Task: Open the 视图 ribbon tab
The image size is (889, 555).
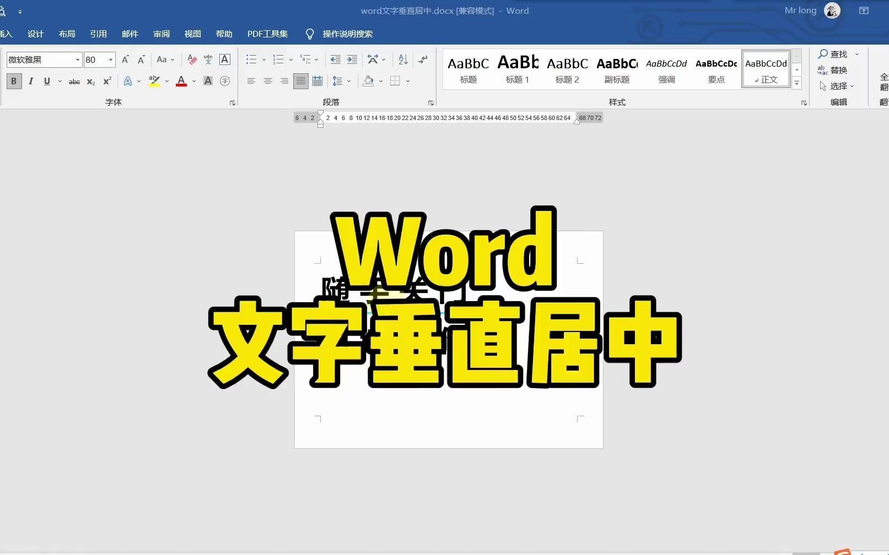Action: point(192,34)
